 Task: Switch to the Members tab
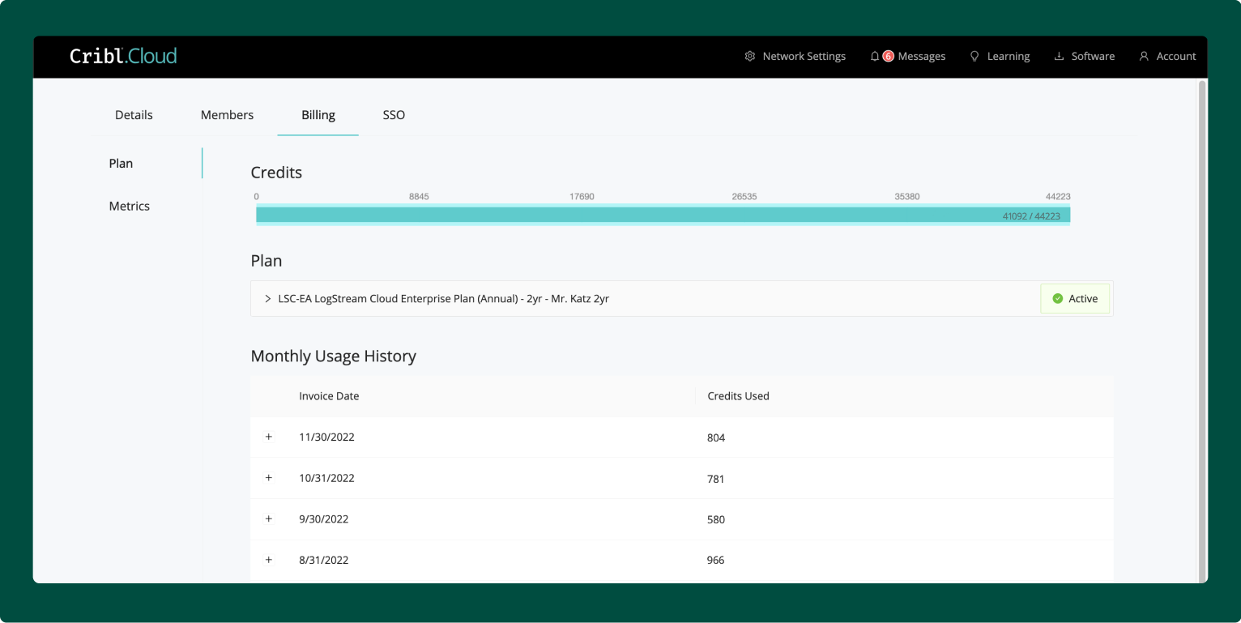[227, 115]
